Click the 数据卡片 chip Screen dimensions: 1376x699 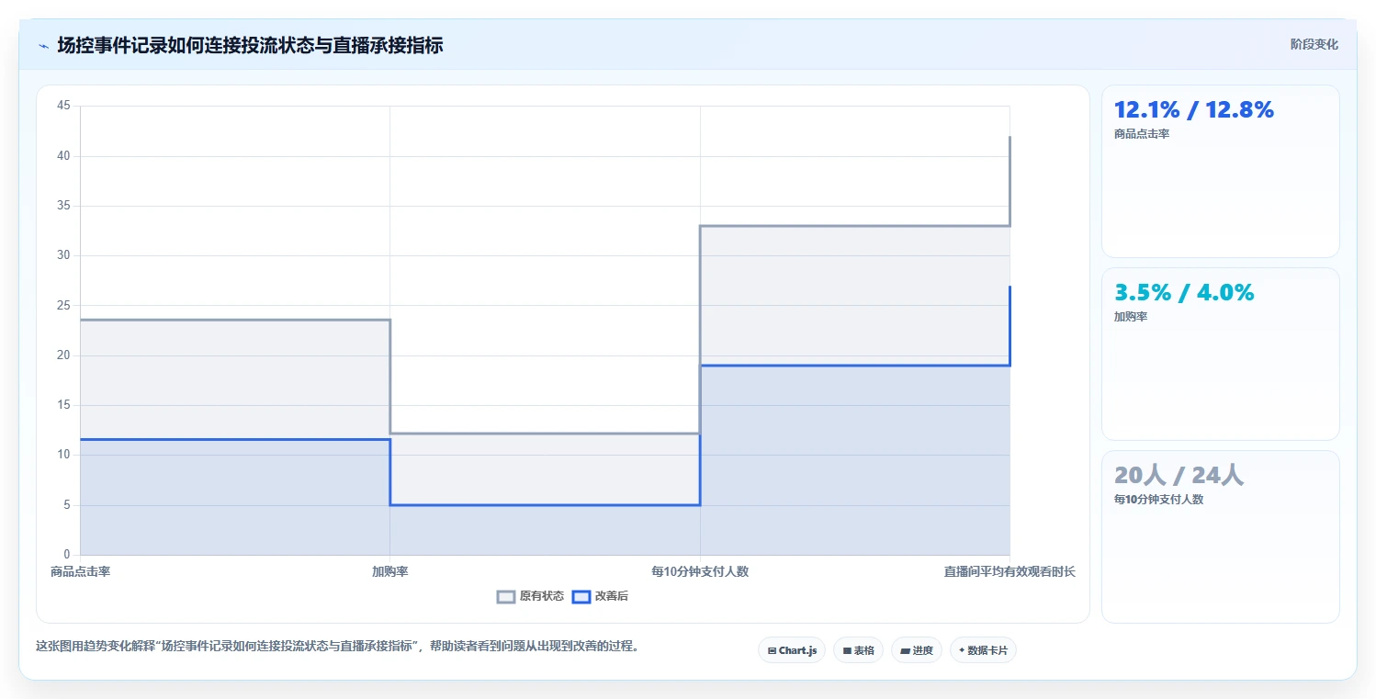tap(983, 650)
